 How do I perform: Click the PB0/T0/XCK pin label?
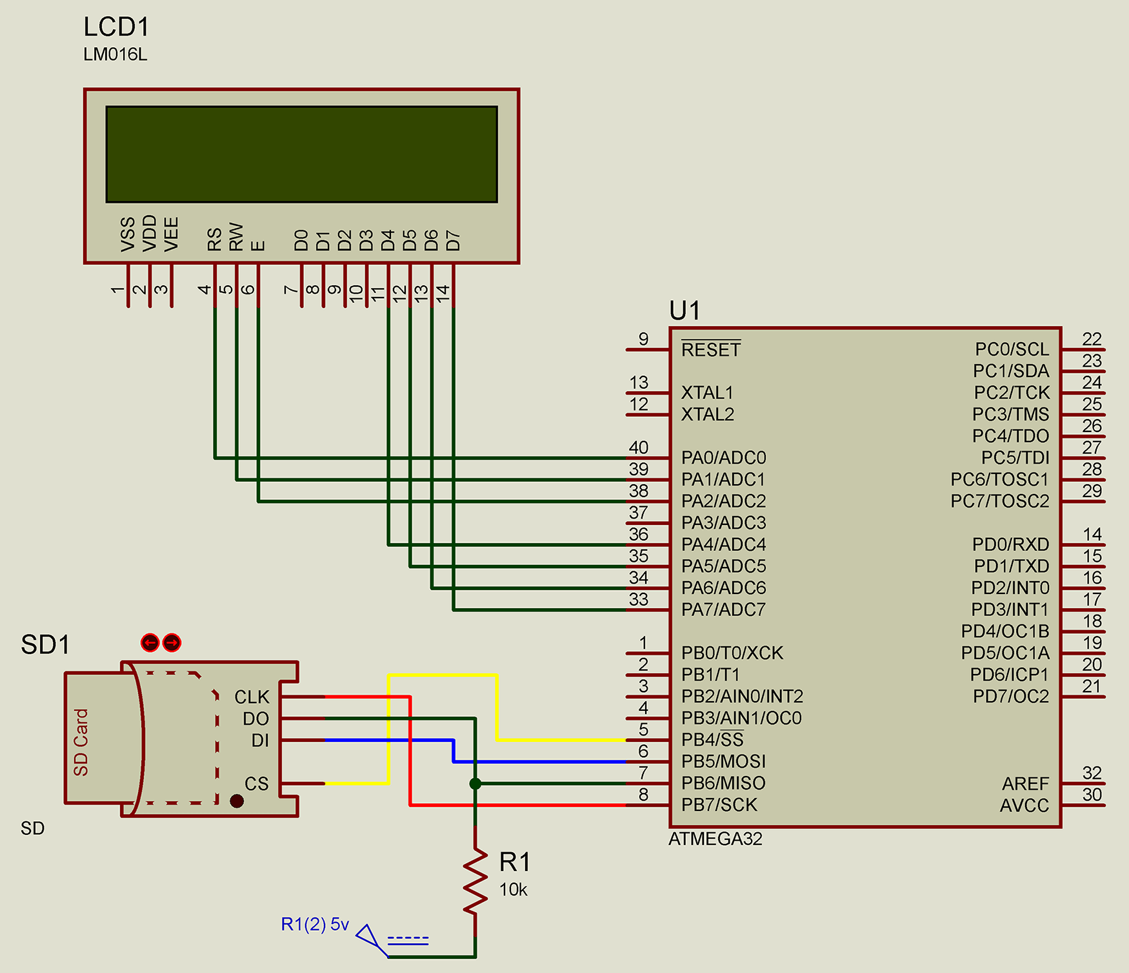point(732,653)
